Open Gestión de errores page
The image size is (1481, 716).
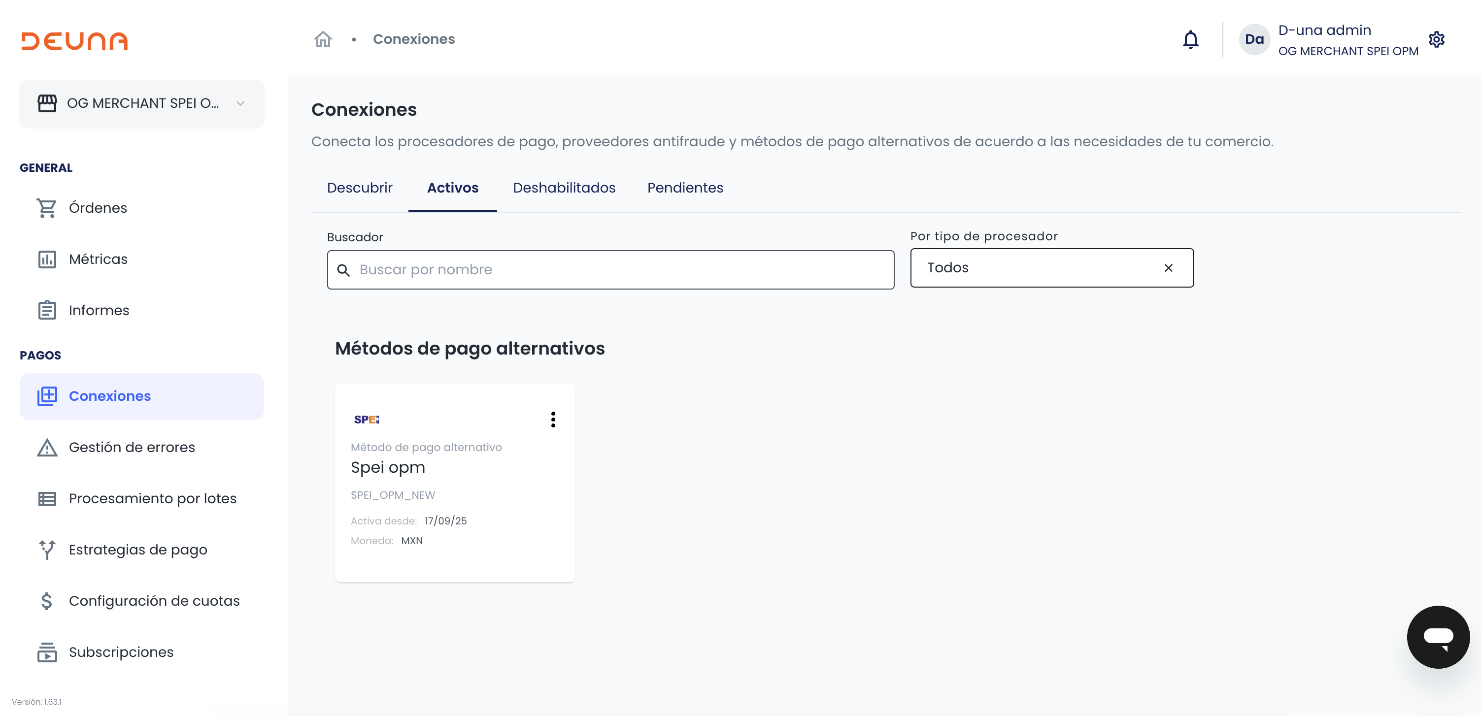pyautogui.click(x=132, y=447)
